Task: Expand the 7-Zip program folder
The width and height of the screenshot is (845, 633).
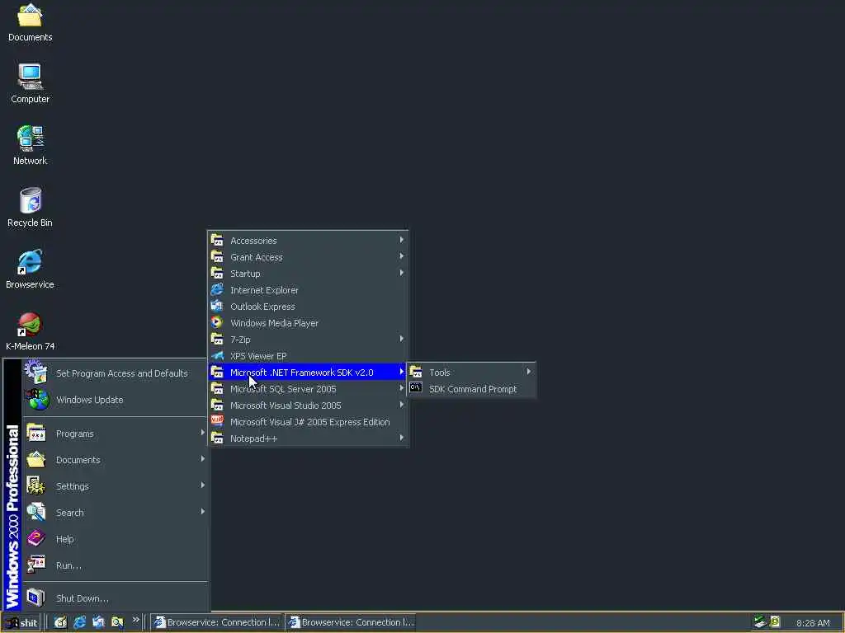Action: (x=308, y=340)
